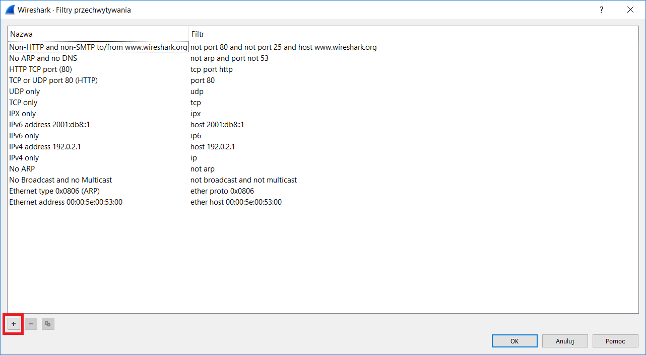Click the 'not arp' filter expression

point(203,169)
